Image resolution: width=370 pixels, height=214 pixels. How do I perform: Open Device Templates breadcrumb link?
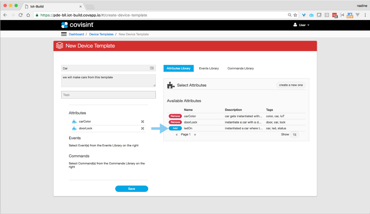[101, 34]
